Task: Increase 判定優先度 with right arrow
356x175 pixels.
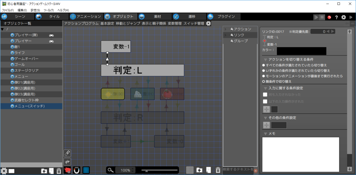Action: click(333, 32)
